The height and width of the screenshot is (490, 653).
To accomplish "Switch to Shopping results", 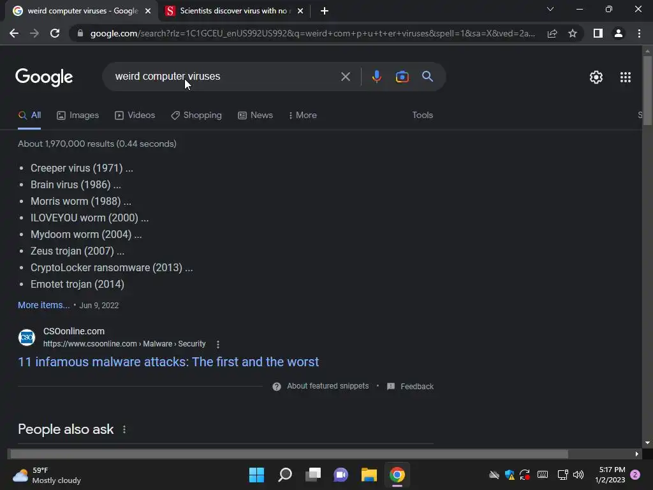I will click(x=196, y=115).
